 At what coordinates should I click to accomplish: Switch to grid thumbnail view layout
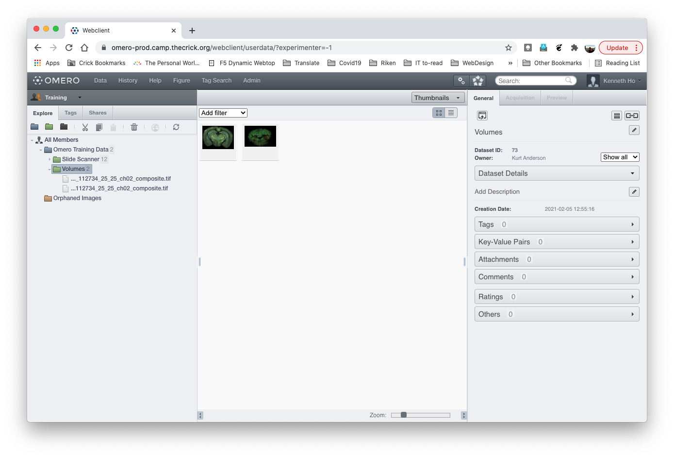[x=439, y=113]
